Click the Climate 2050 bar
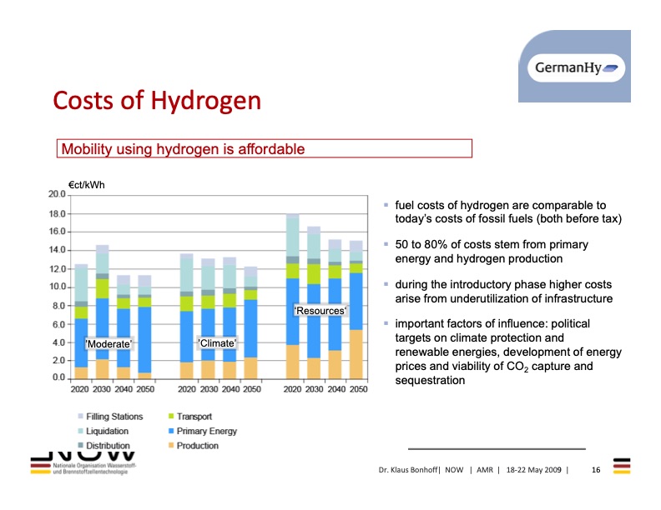The height and width of the screenshot is (510, 661). pyautogui.click(x=251, y=322)
